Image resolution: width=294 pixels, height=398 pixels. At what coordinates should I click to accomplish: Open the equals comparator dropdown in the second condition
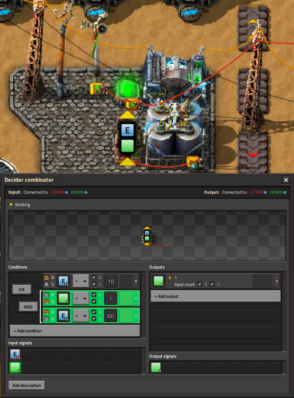[x=81, y=298]
